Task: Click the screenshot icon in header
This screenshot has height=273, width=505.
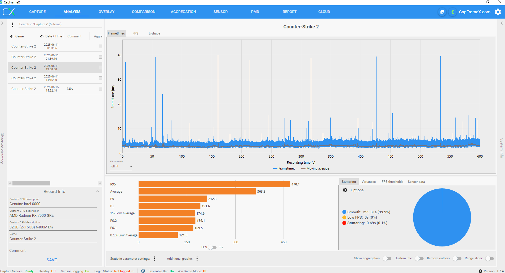Action: tap(442, 12)
